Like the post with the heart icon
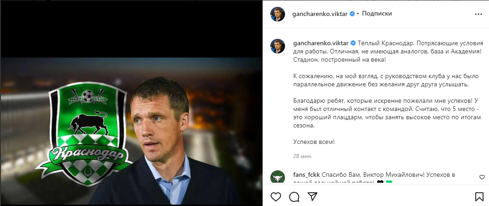Image resolution: width=489 pixels, height=206 pixels. click(276, 196)
